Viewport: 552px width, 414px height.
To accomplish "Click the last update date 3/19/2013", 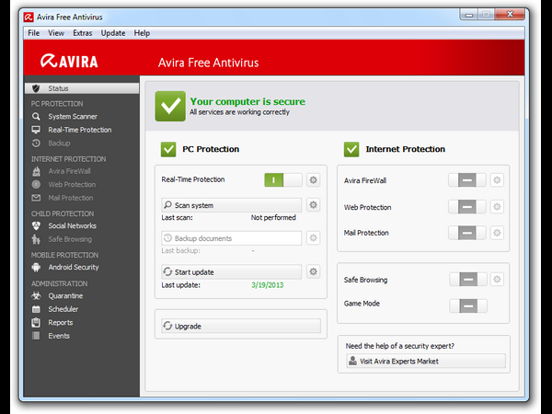I will [x=268, y=285].
